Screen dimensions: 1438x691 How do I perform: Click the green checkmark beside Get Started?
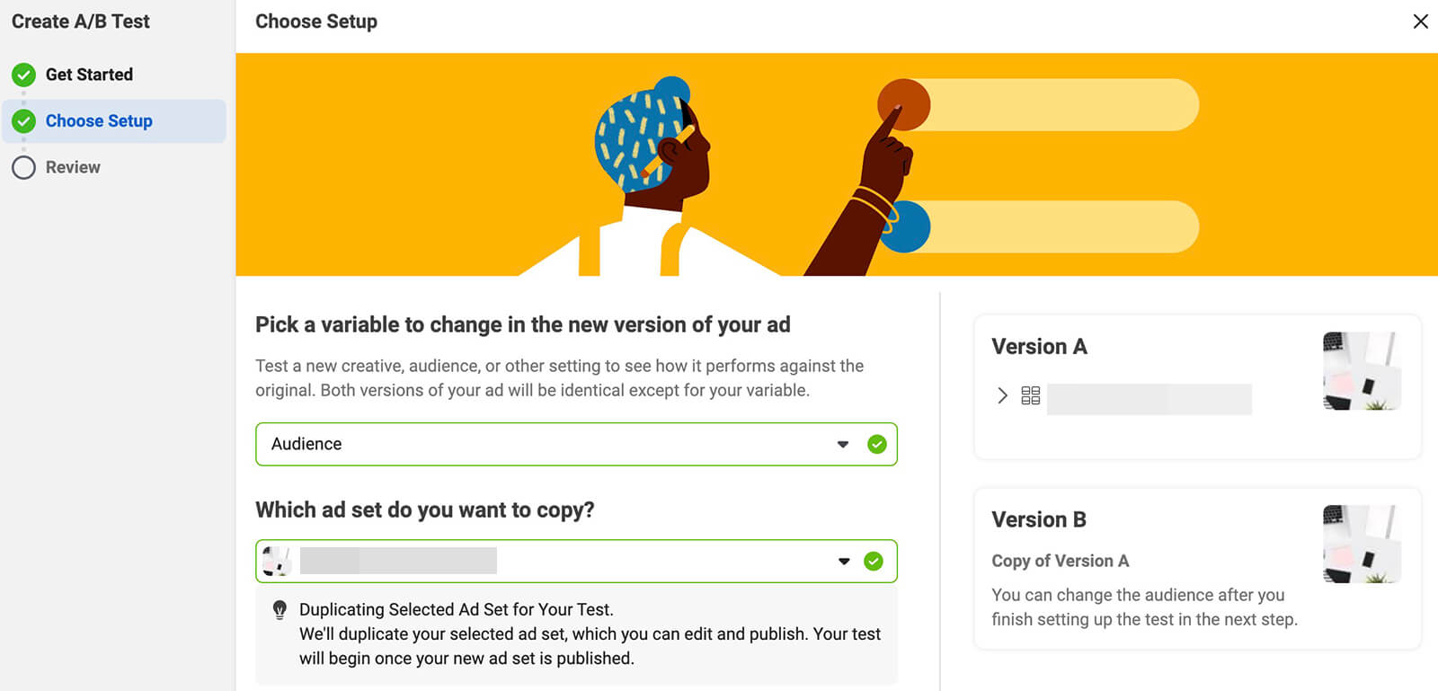(24, 75)
